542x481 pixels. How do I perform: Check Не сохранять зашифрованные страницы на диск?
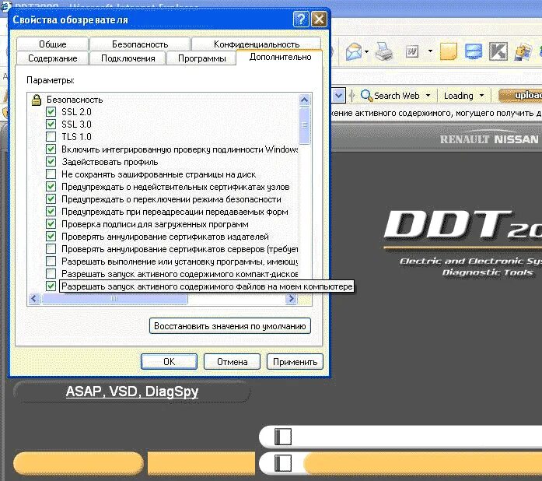pos(51,174)
